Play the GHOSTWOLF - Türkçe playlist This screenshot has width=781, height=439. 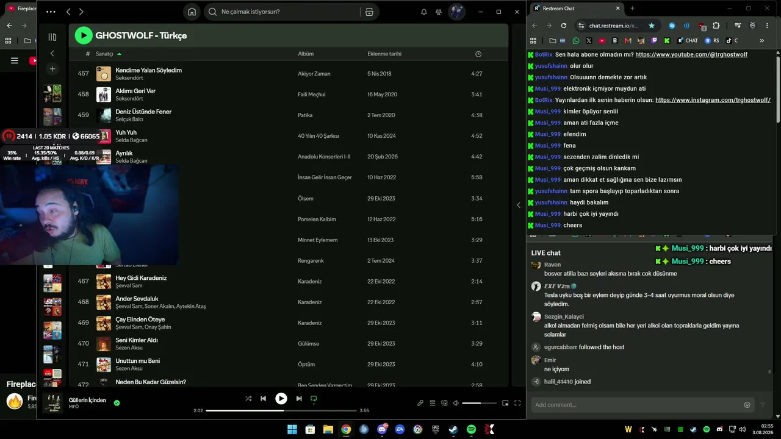(x=84, y=35)
